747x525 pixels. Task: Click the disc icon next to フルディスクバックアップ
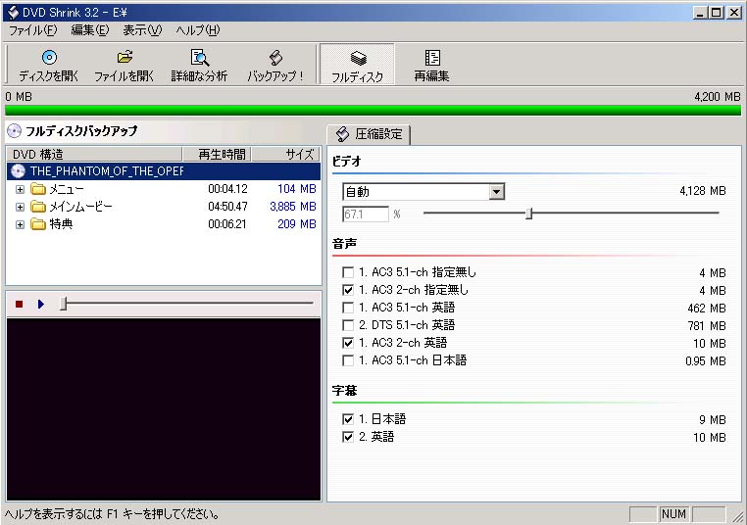tap(15, 130)
